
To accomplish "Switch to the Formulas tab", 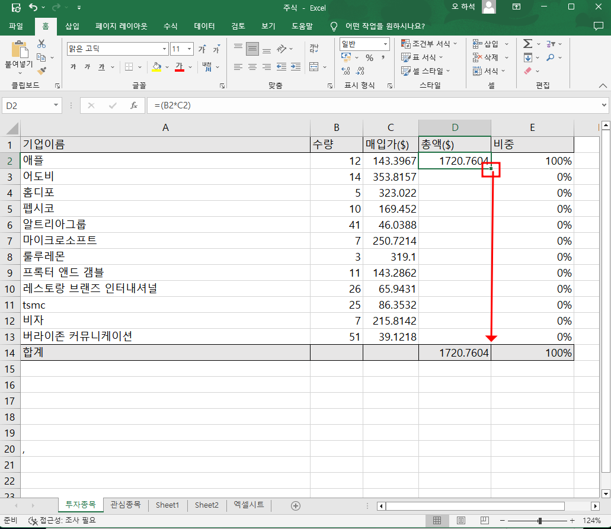I will coord(170,26).
